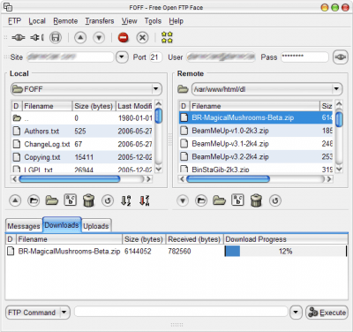Expand the local FOFF folder dropdown
Viewport: 353px width, 332px height.
[x=155, y=88]
